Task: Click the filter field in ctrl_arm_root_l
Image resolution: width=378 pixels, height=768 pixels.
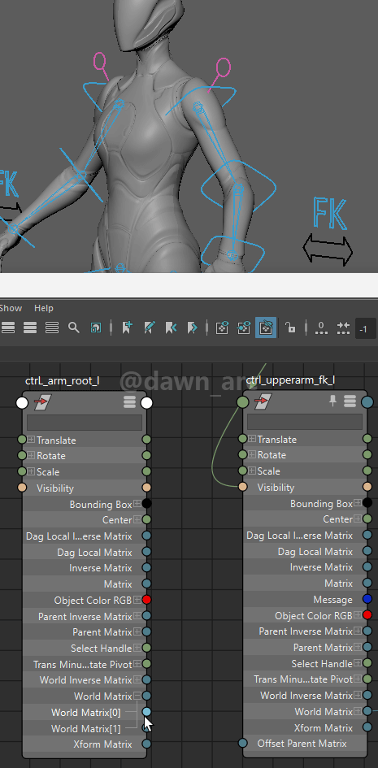Action: pyautogui.click(x=85, y=423)
